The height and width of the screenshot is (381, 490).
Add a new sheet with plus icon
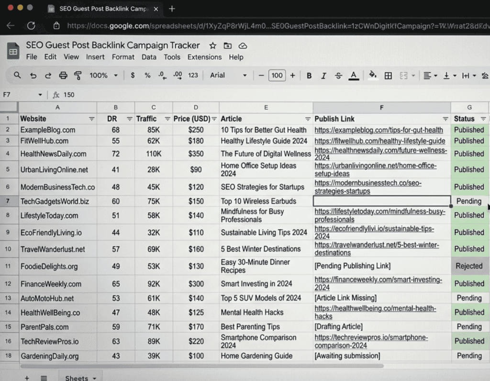[x=27, y=378]
